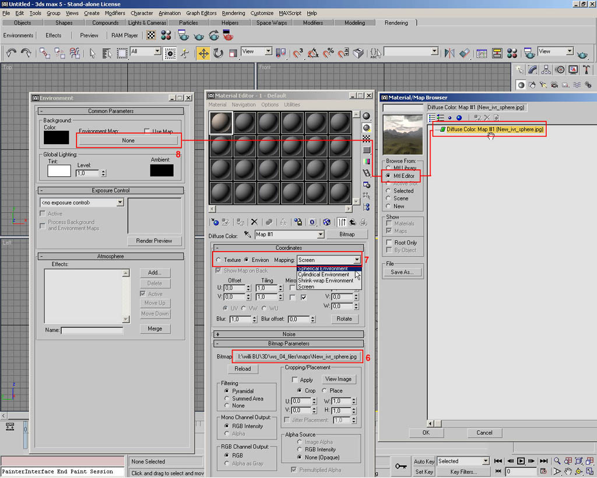Open Material Editor from main toolbar spheres icon

pyautogui.click(x=512, y=53)
